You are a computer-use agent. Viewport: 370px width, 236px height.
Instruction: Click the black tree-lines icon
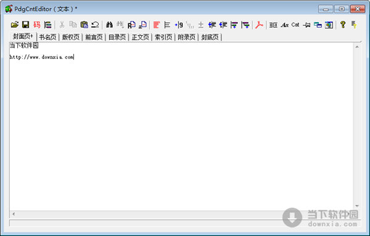click(167, 25)
